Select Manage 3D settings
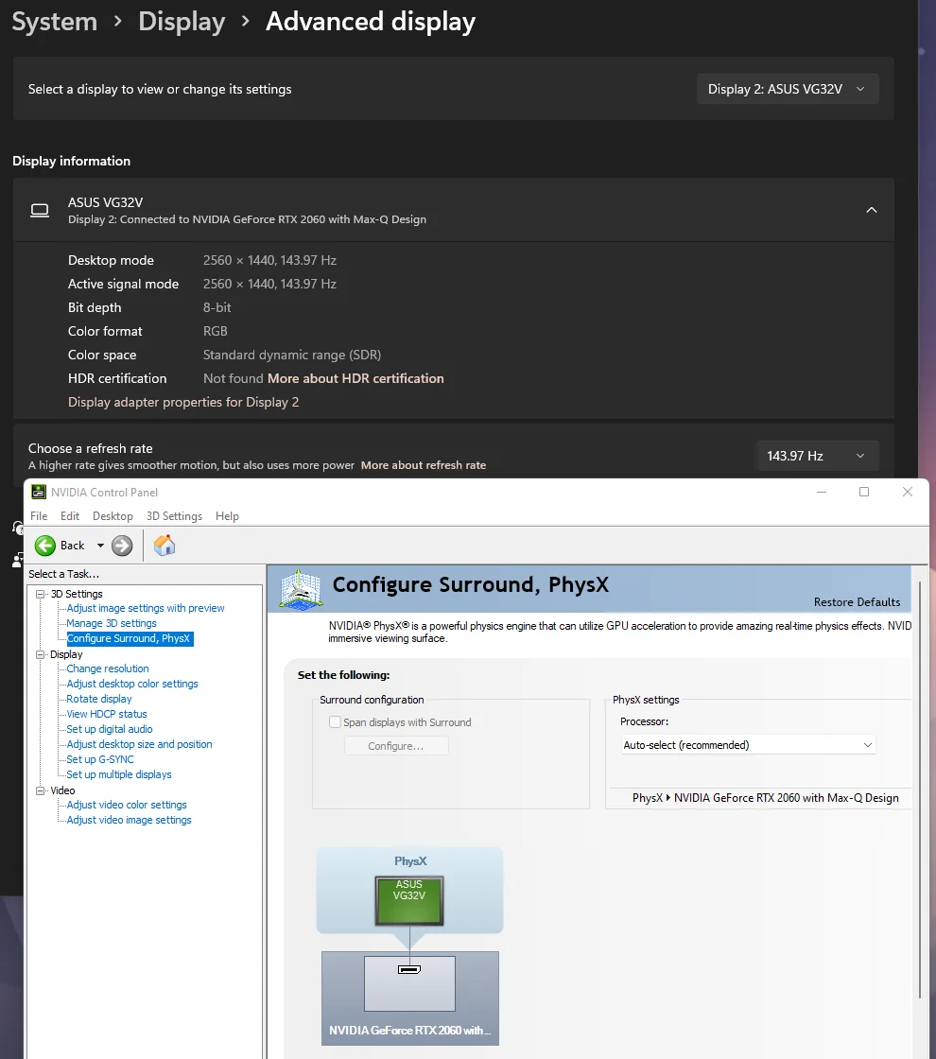 [112, 623]
